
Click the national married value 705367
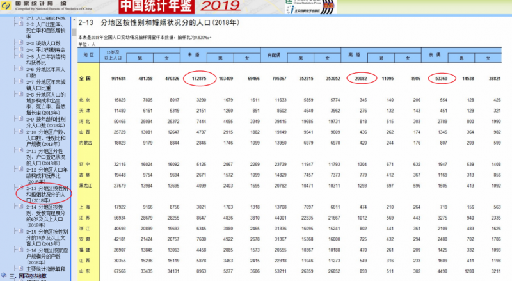point(279,79)
